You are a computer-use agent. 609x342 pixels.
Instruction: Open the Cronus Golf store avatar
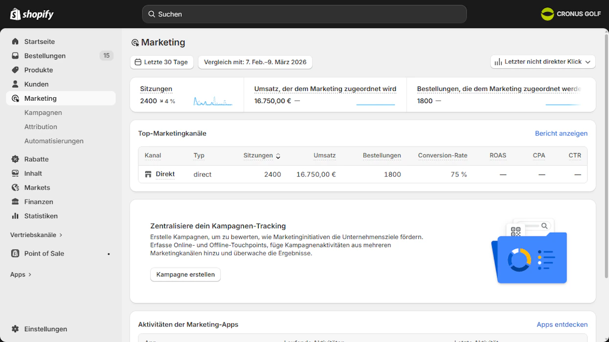[547, 14]
